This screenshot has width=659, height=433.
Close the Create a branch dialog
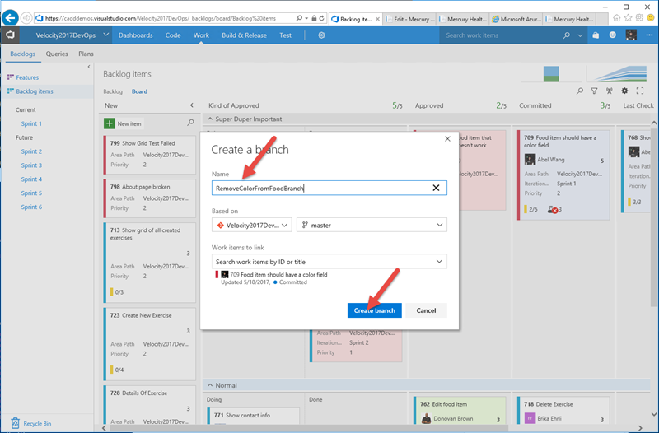447,139
